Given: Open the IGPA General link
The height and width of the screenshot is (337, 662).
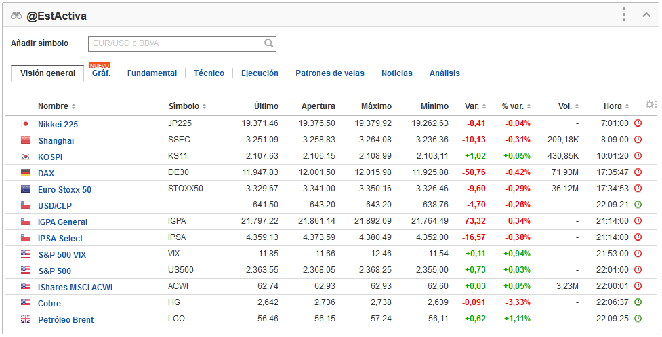Looking at the screenshot, I should (62, 222).
